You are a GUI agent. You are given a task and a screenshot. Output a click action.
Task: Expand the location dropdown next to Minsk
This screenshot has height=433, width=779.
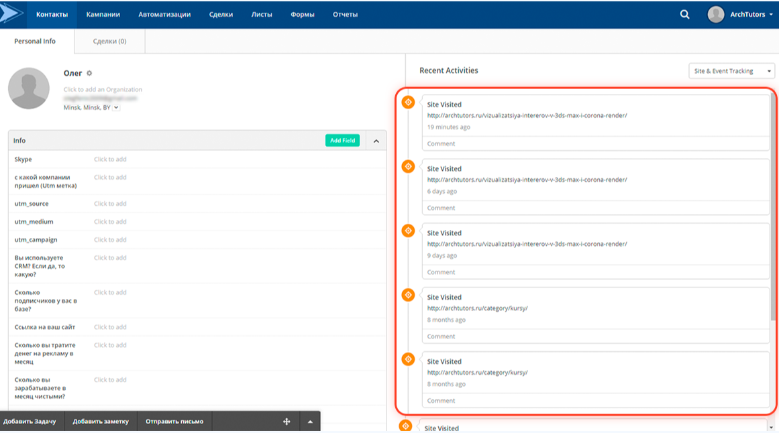click(116, 107)
